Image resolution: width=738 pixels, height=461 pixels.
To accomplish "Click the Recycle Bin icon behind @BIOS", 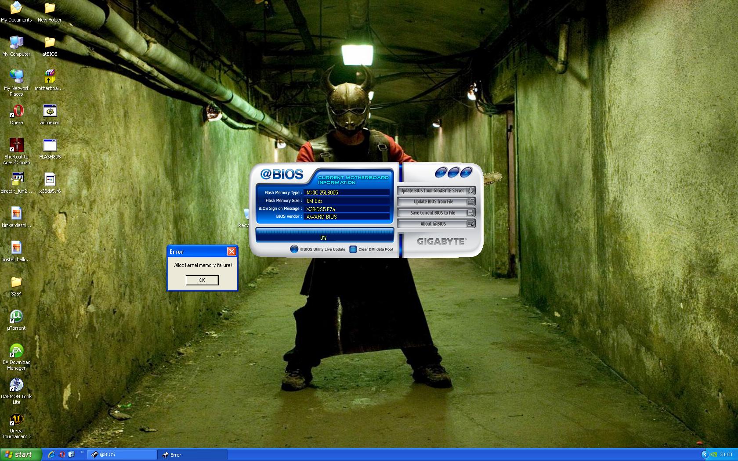I will tap(244, 218).
